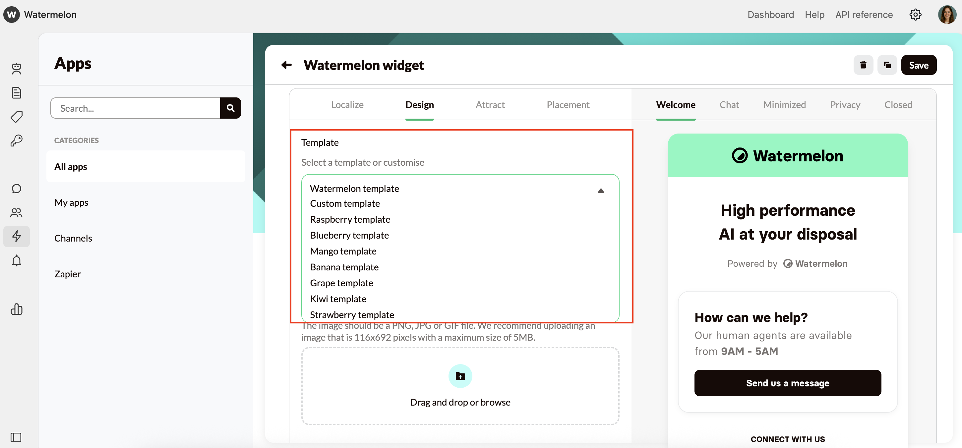Delete the widget with trash icon
This screenshot has height=448, width=962.
(864, 65)
